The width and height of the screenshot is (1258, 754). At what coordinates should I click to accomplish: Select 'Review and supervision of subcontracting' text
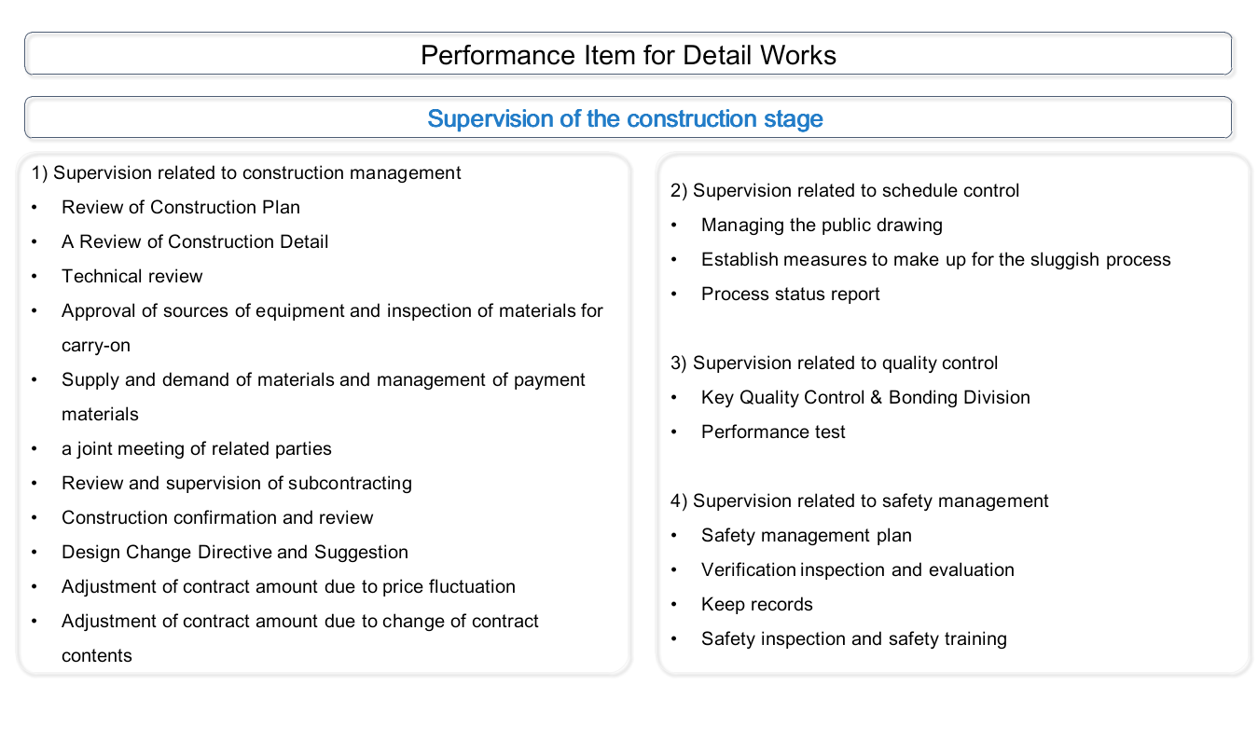coord(237,483)
